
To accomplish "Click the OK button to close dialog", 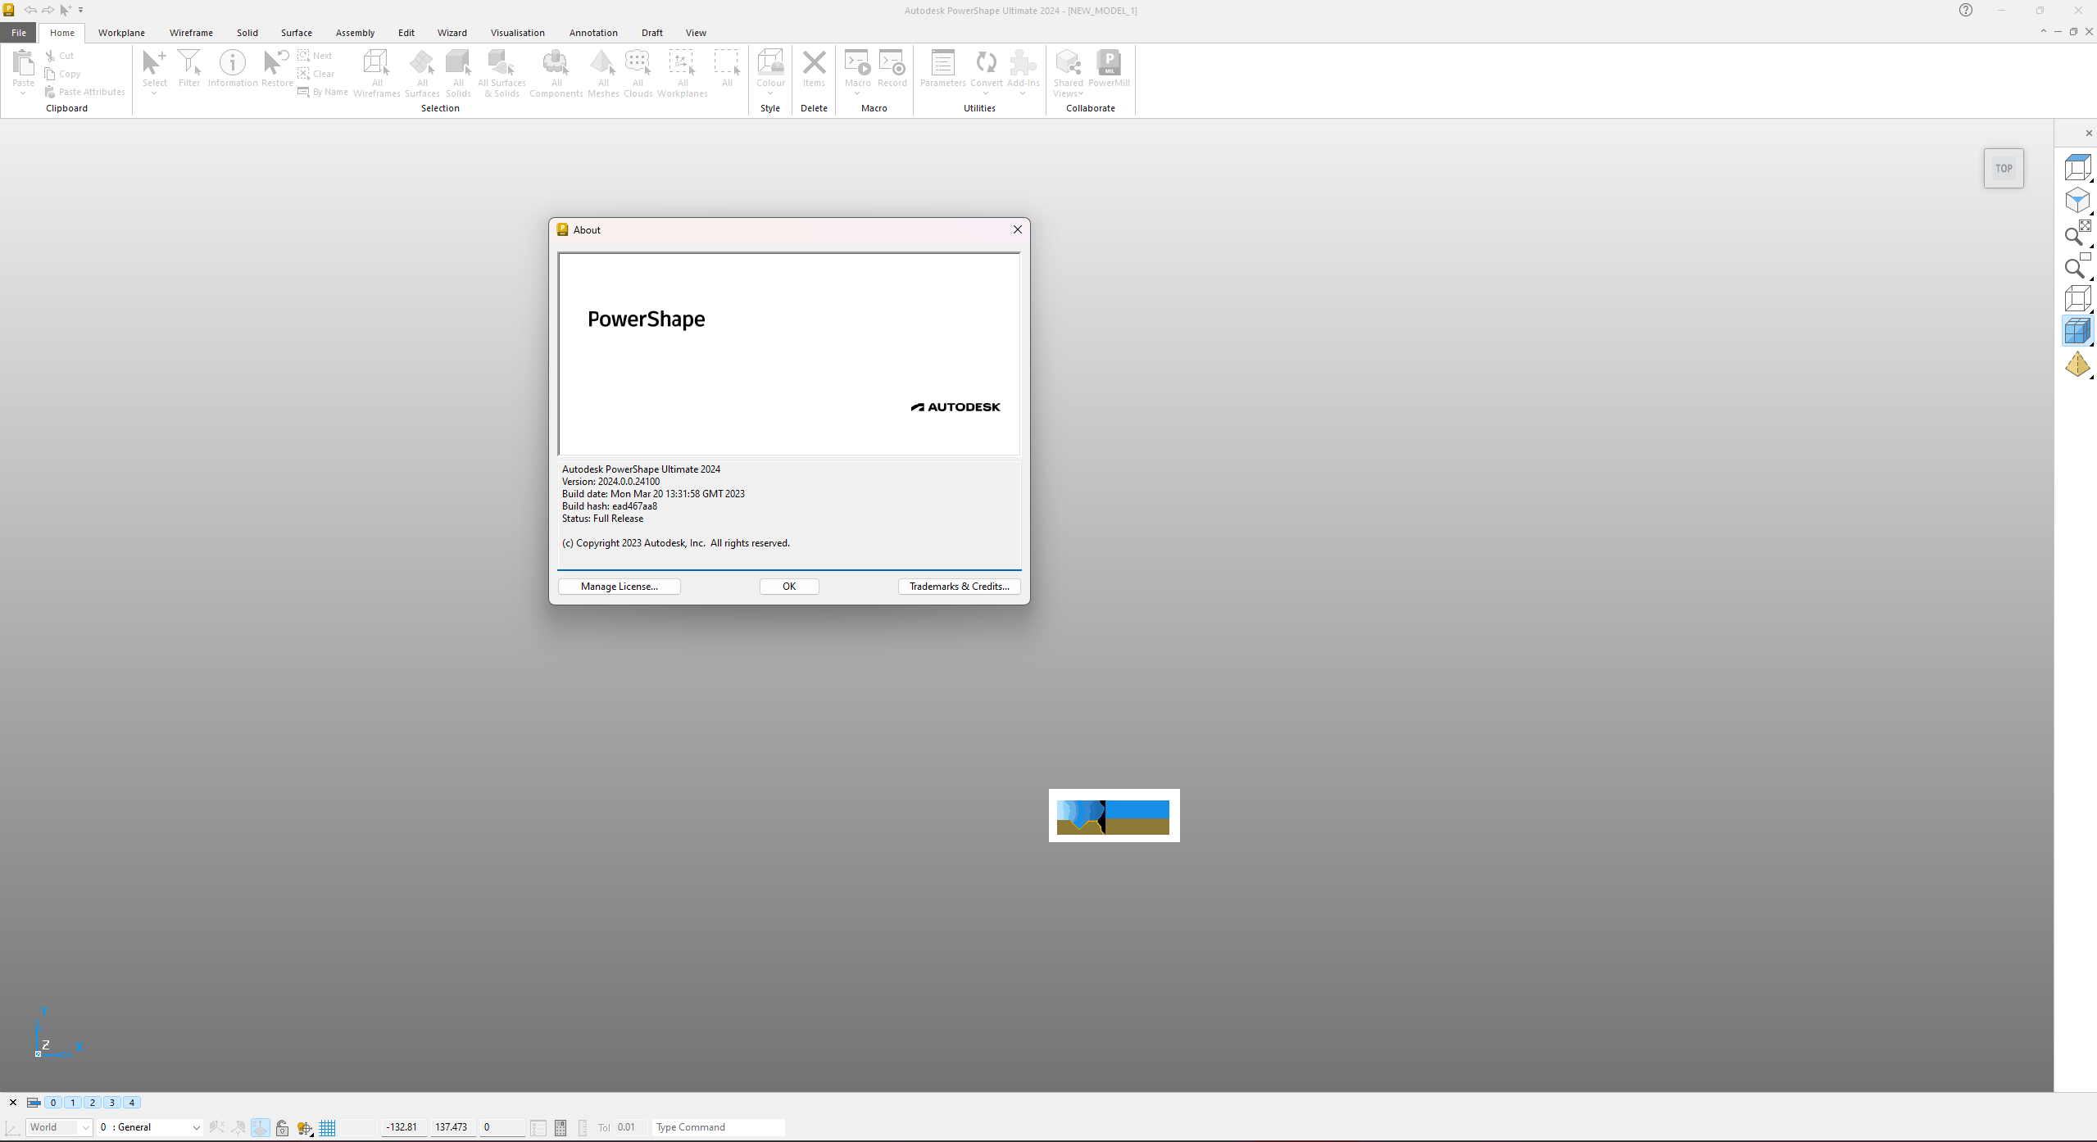I will point(788,587).
